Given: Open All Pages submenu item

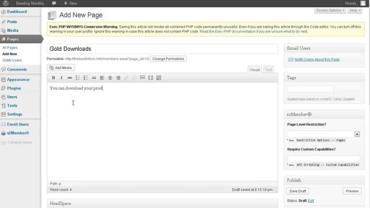Looking at the screenshot, I should point(10,47).
